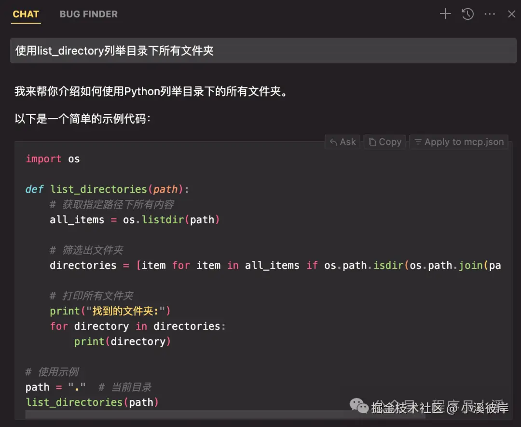Click Apply to mcp.json
Viewport: 521px width, 427px height.
[x=458, y=142]
